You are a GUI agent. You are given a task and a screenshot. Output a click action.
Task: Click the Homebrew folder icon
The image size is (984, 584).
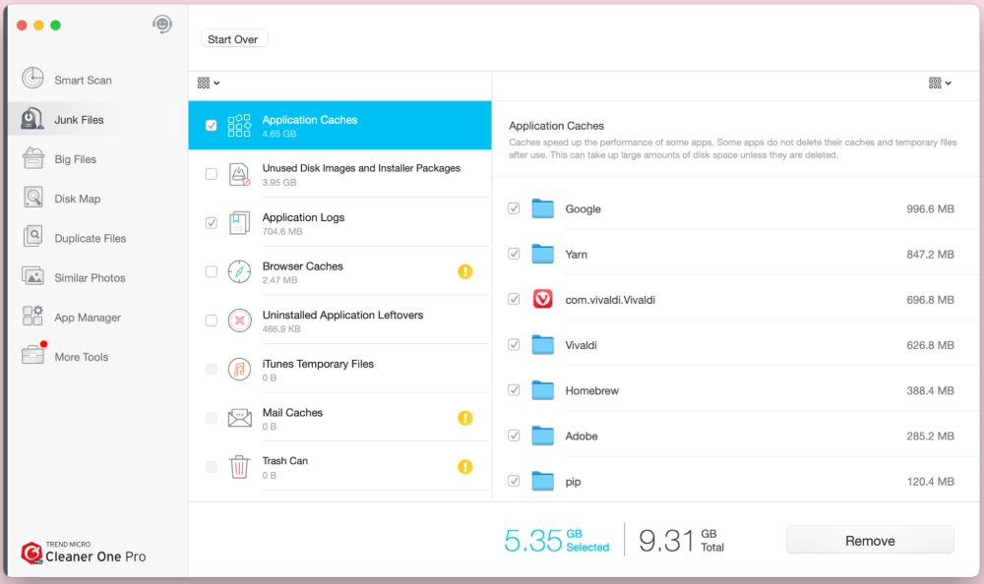[542, 390]
